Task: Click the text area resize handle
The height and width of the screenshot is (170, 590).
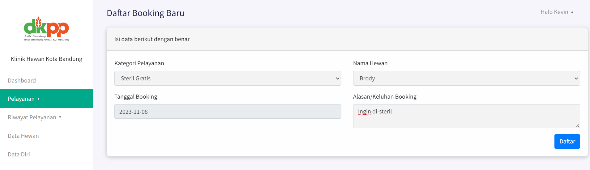Action: tap(577, 125)
